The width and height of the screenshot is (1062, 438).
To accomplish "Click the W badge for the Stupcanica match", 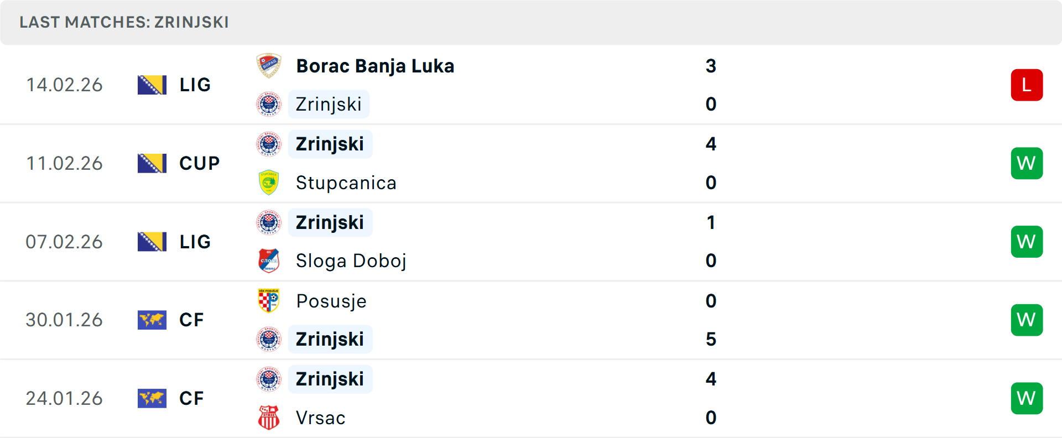I will tap(1027, 163).
